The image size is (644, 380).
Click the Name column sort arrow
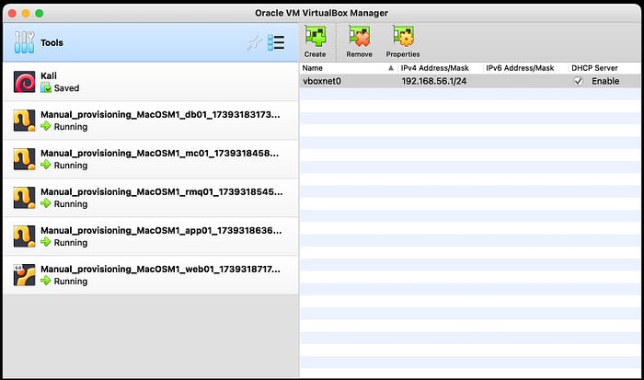point(391,68)
